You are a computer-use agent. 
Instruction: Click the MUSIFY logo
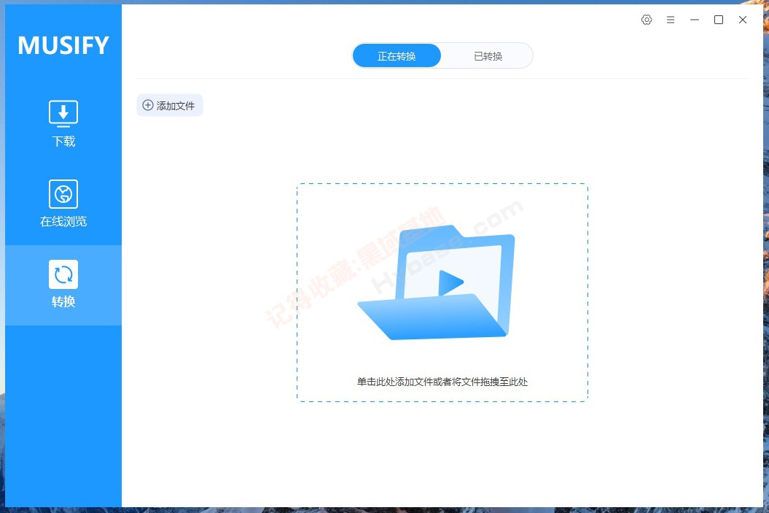point(63,45)
